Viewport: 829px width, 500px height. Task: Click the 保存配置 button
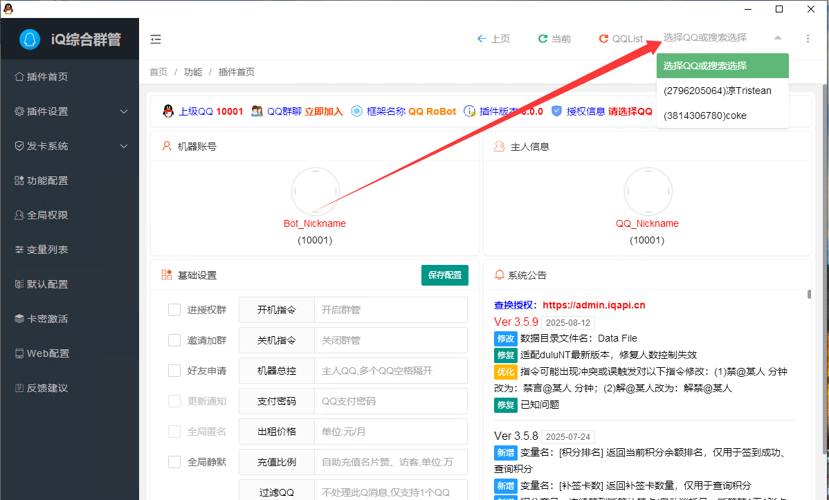(444, 275)
